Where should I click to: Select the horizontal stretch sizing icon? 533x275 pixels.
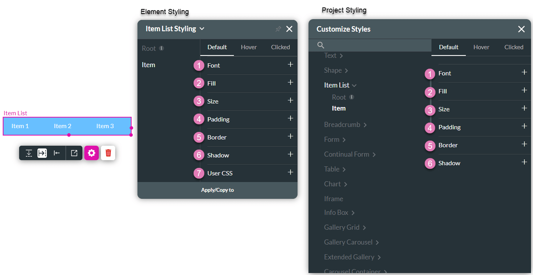pyautogui.click(x=42, y=153)
